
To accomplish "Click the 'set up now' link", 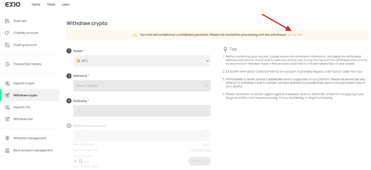I will (295, 35).
